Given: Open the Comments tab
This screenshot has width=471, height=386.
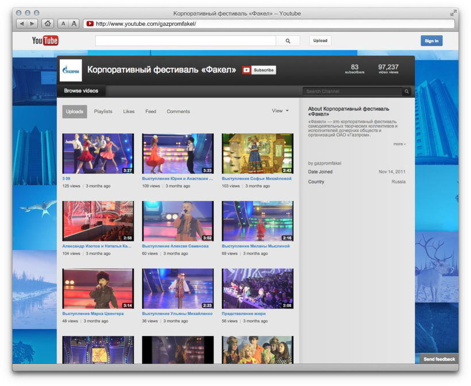Looking at the screenshot, I should click(x=178, y=111).
